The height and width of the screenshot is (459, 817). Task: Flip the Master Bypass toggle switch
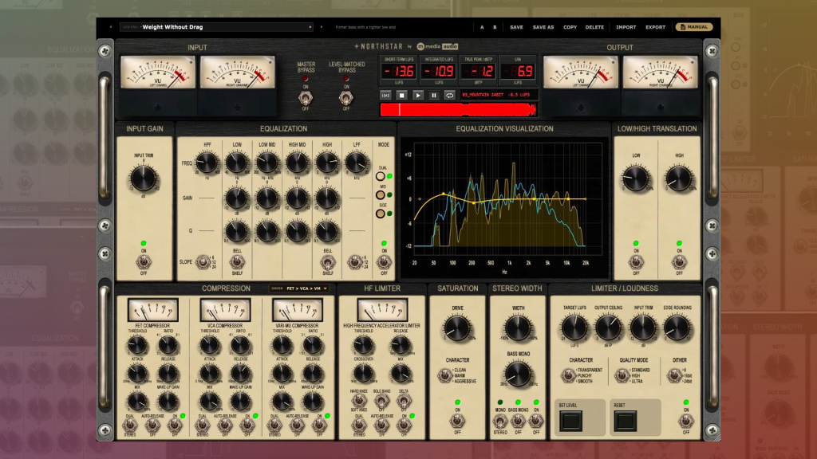point(306,97)
